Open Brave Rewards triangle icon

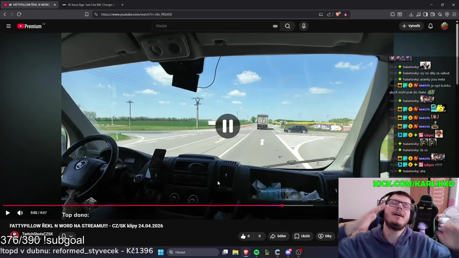(x=345, y=14)
